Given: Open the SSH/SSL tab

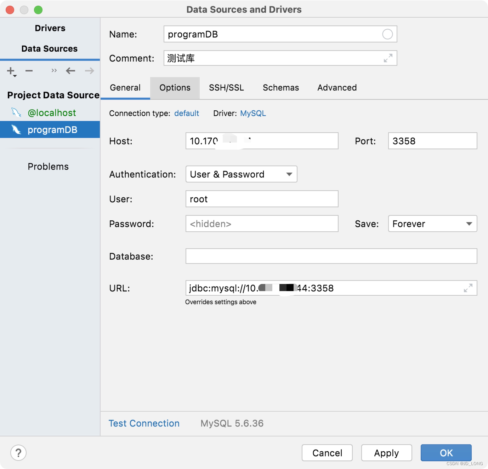Looking at the screenshot, I should click(226, 88).
